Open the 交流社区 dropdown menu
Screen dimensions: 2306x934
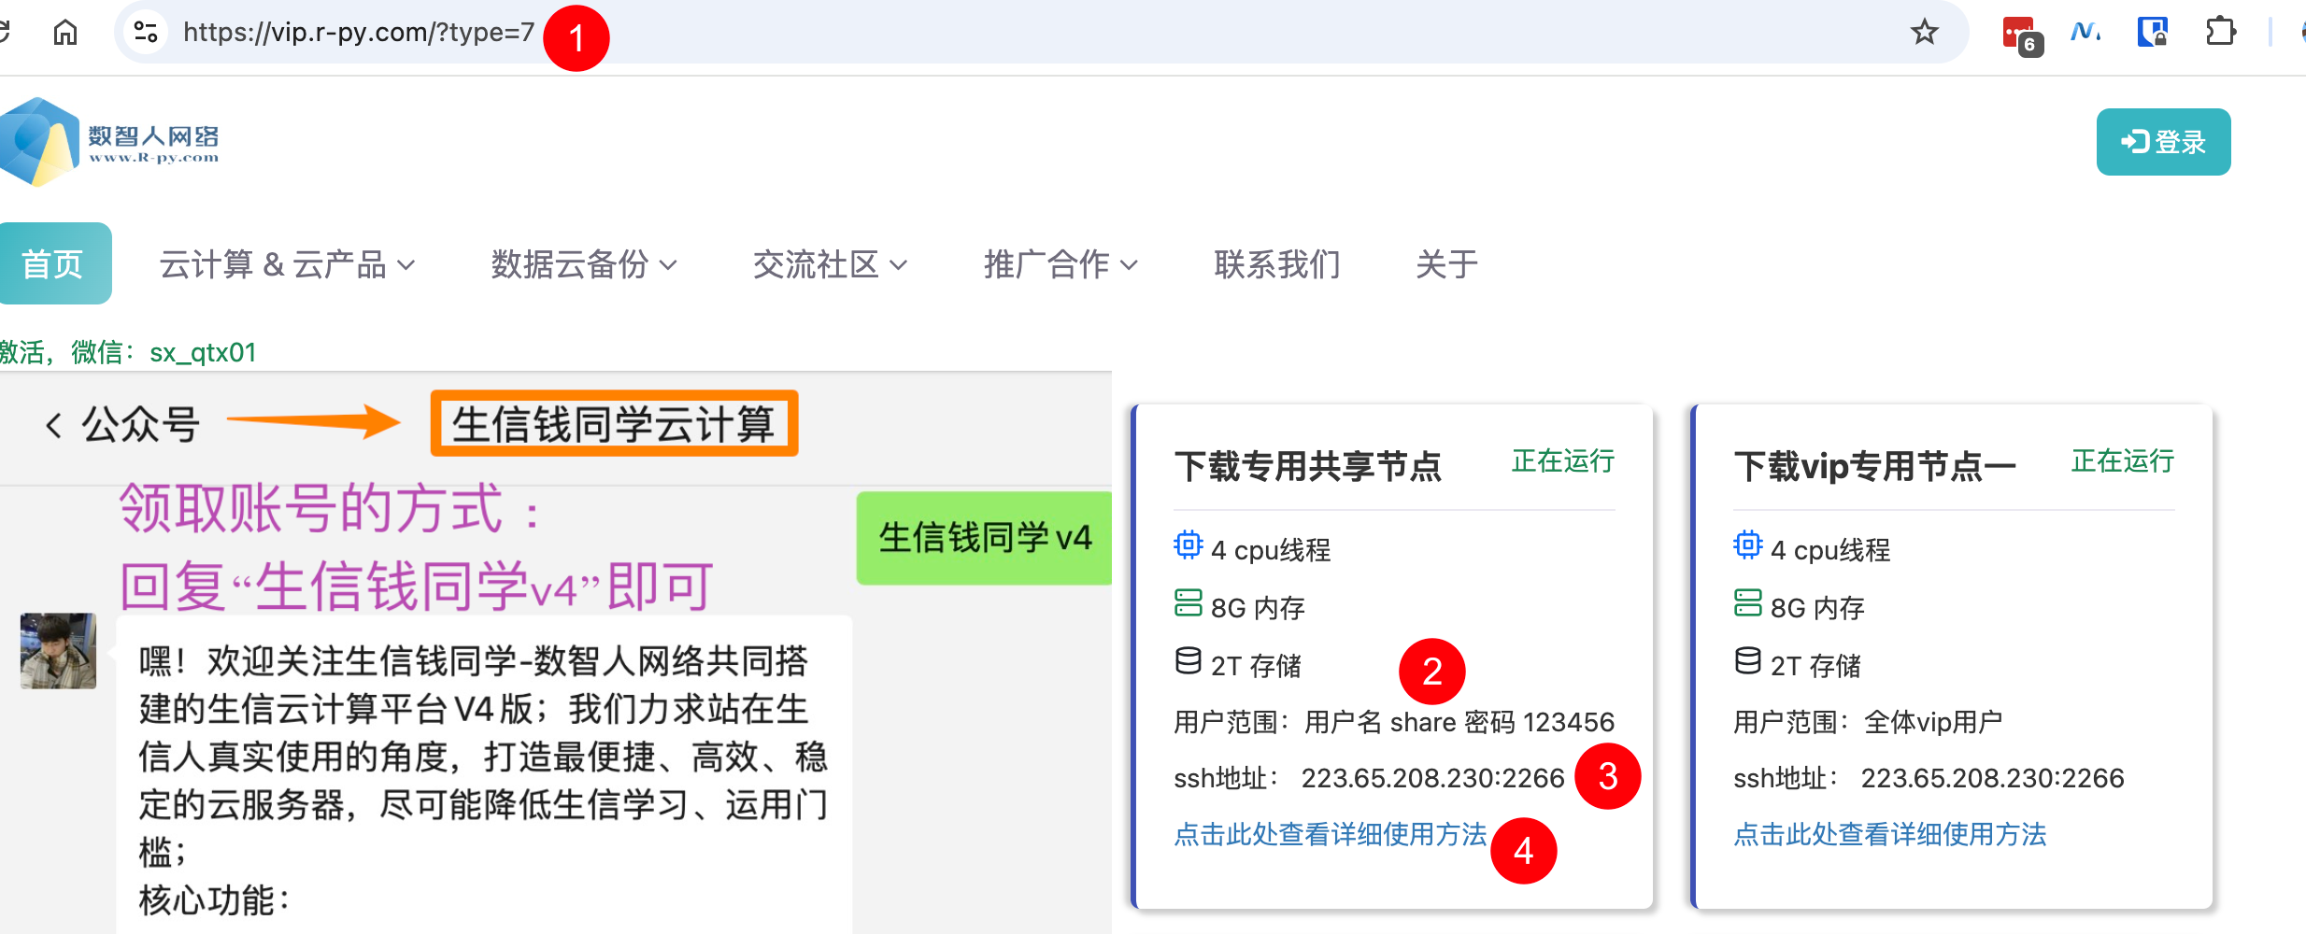830,265
